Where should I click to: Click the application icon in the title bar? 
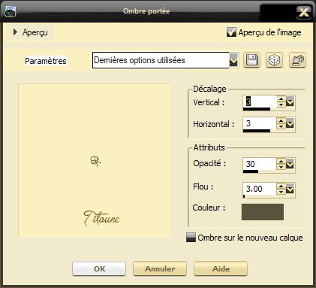[x=10, y=11]
